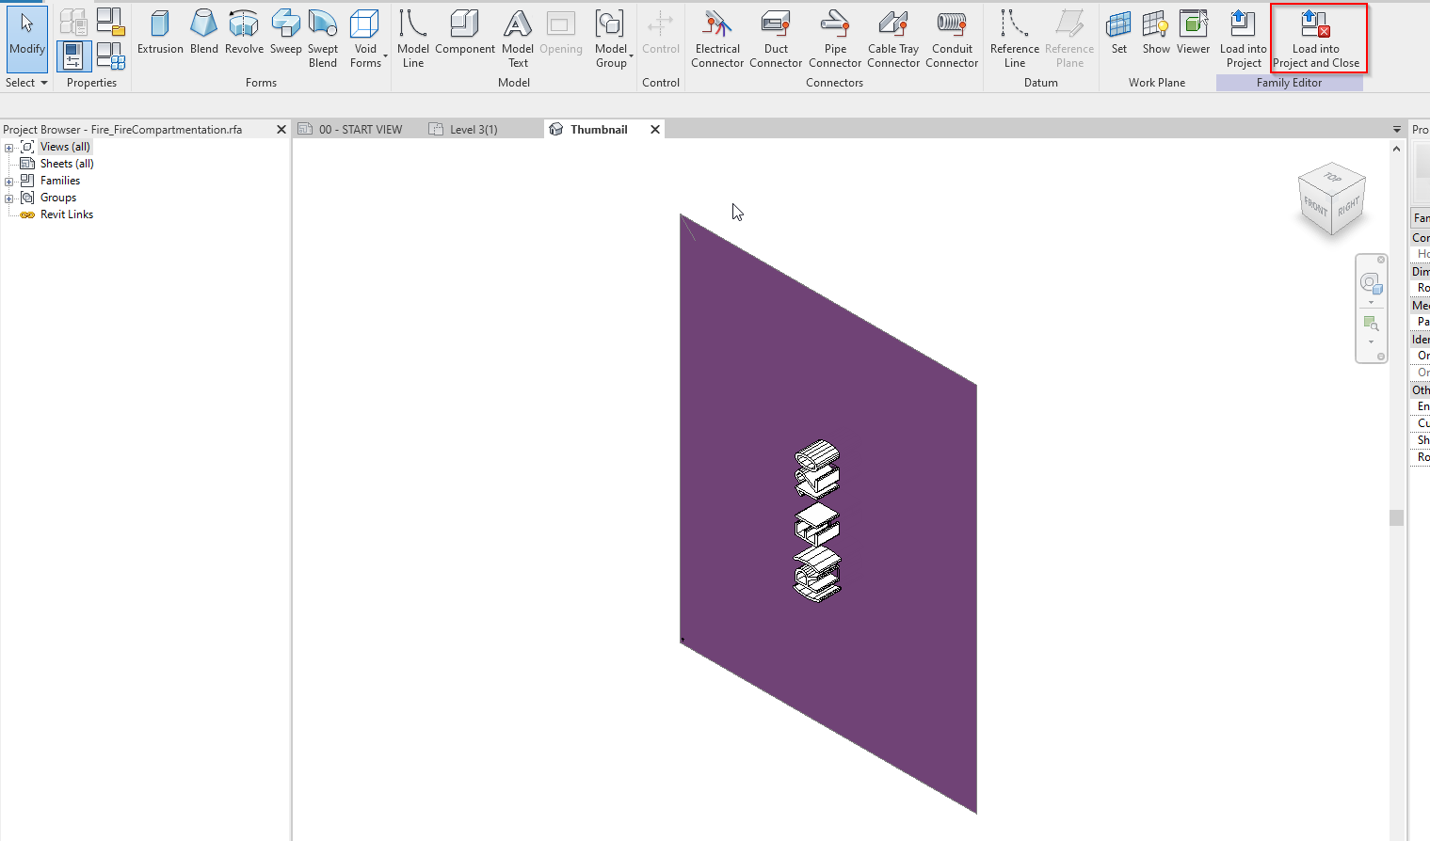Screen dimensions: 1430x841
Task: Close the Project Browser panel
Action: click(x=281, y=129)
